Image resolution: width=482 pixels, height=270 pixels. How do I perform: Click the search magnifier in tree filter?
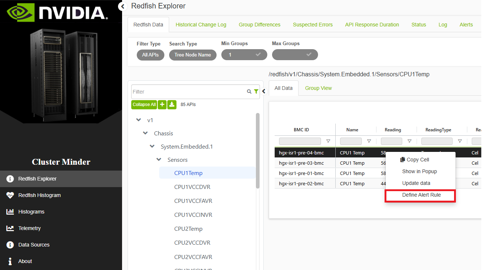(x=249, y=92)
